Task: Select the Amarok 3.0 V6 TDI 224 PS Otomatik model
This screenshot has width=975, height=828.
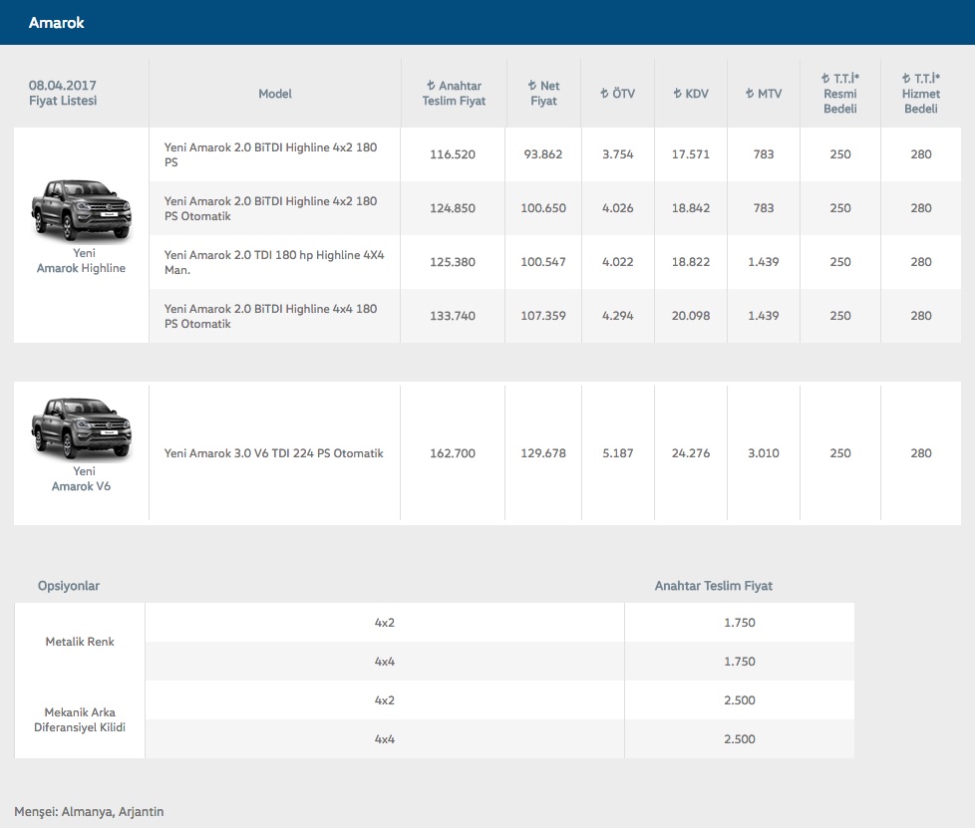Action: click(273, 453)
